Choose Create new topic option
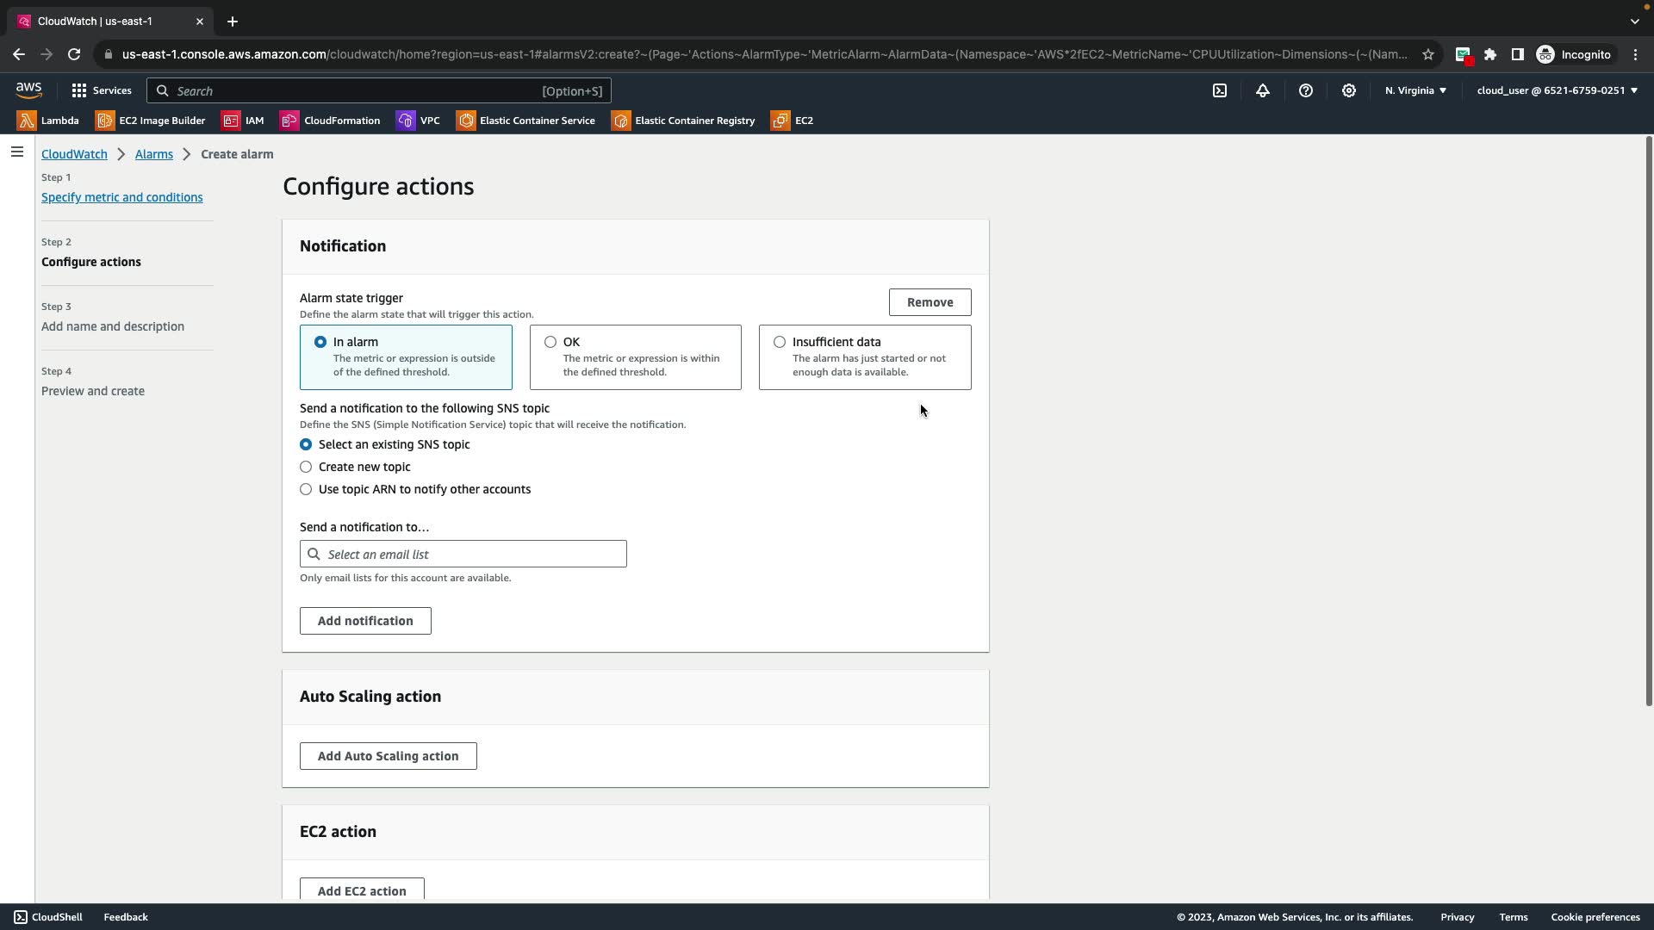This screenshot has width=1654, height=930. [306, 468]
